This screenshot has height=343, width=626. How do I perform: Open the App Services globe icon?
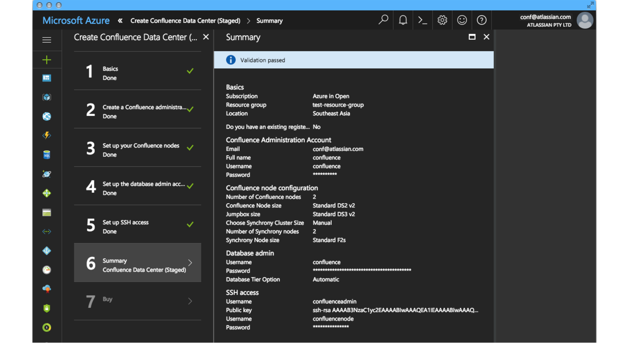pos(46,117)
